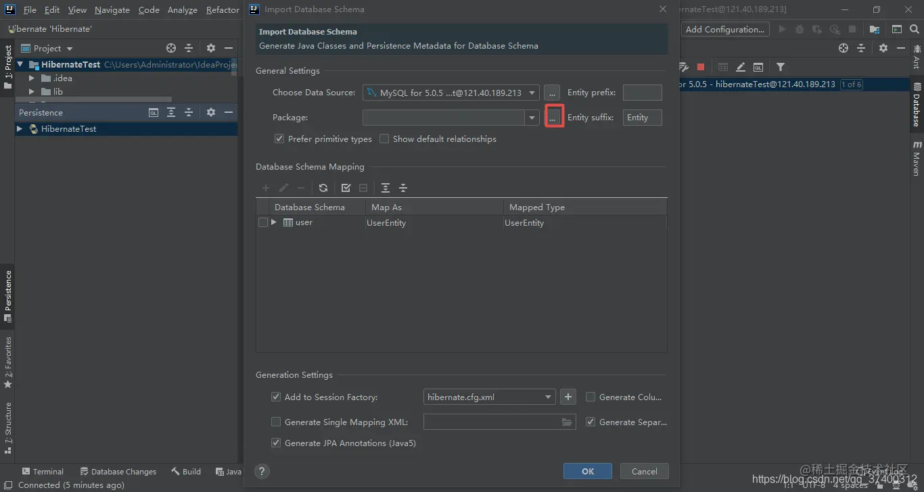Click the folder browse icon in Single Mapping XML field
Image resolution: width=924 pixels, height=492 pixels.
tap(567, 422)
